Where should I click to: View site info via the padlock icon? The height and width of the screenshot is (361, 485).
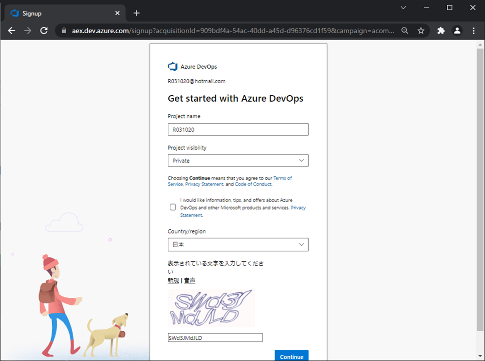tap(64, 31)
